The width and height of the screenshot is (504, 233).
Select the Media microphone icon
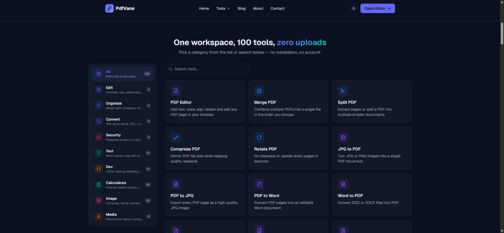[99, 216]
